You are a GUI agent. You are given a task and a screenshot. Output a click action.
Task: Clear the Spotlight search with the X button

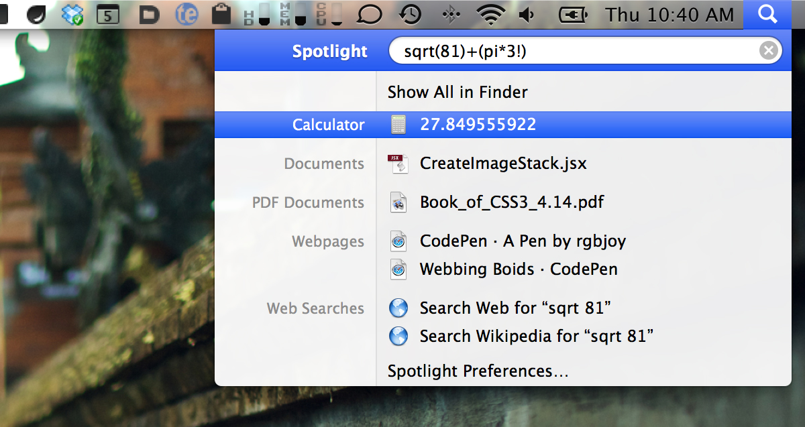pos(769,50)
